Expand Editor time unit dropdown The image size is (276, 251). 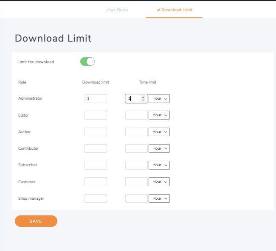tap(159, 115)
